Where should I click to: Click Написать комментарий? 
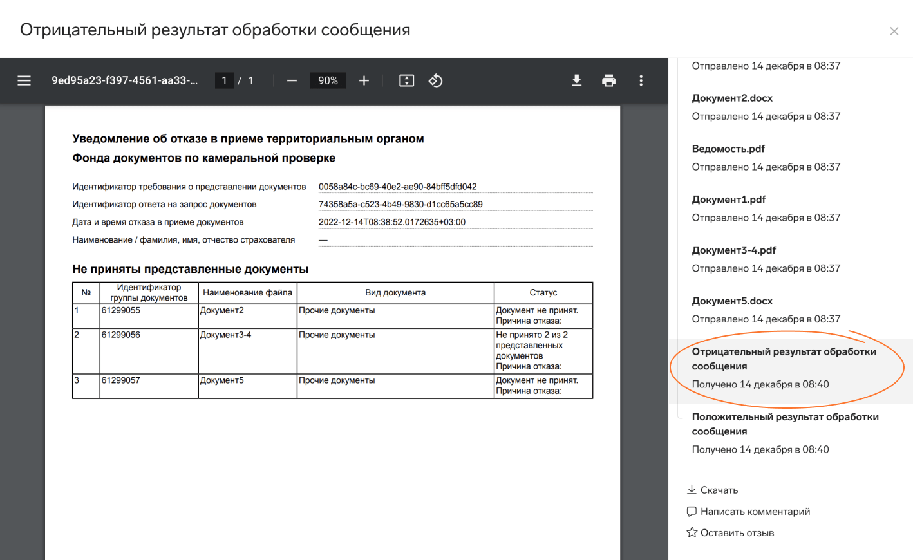point(755,511)
